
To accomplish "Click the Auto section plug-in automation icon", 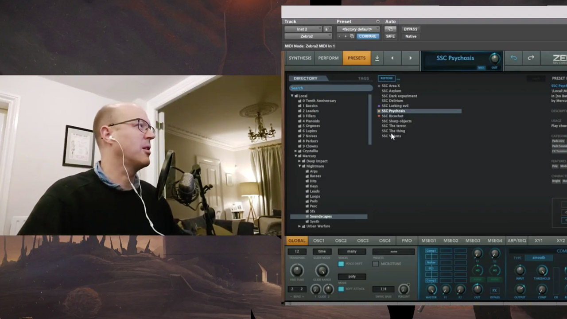I will click(390, 29).
